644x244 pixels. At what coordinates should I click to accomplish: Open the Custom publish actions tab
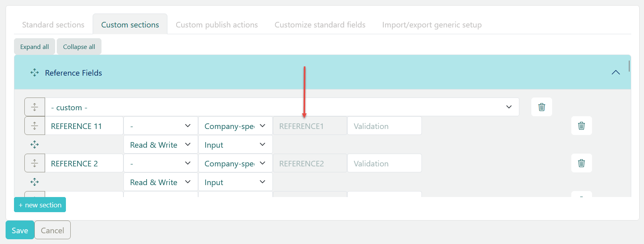coord(217,25)
